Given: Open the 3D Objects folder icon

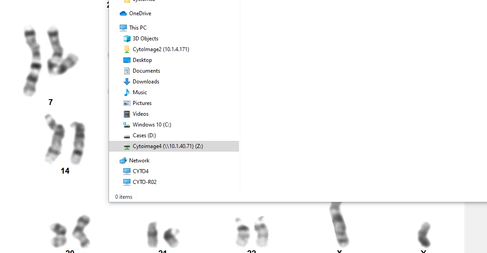Looking at the screenshot, I should click(x=127, y=39).
